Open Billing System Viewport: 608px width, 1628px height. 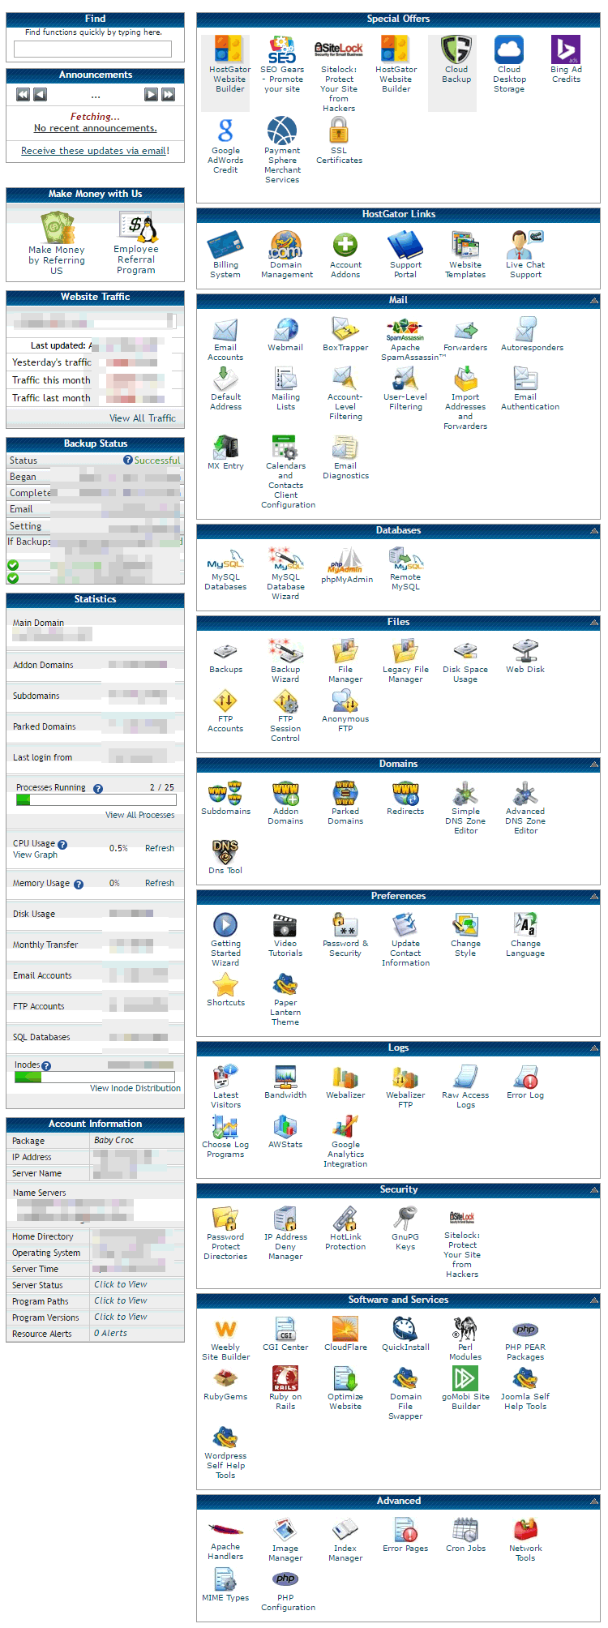click(225, 255)
